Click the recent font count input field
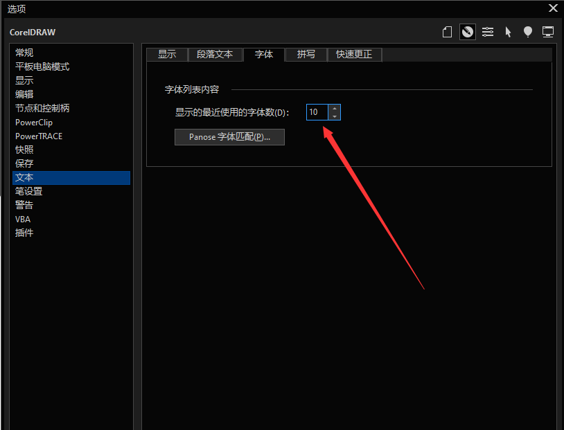Image resolution: width=564 pixels, height=430 pixels. tap(317, 112)
